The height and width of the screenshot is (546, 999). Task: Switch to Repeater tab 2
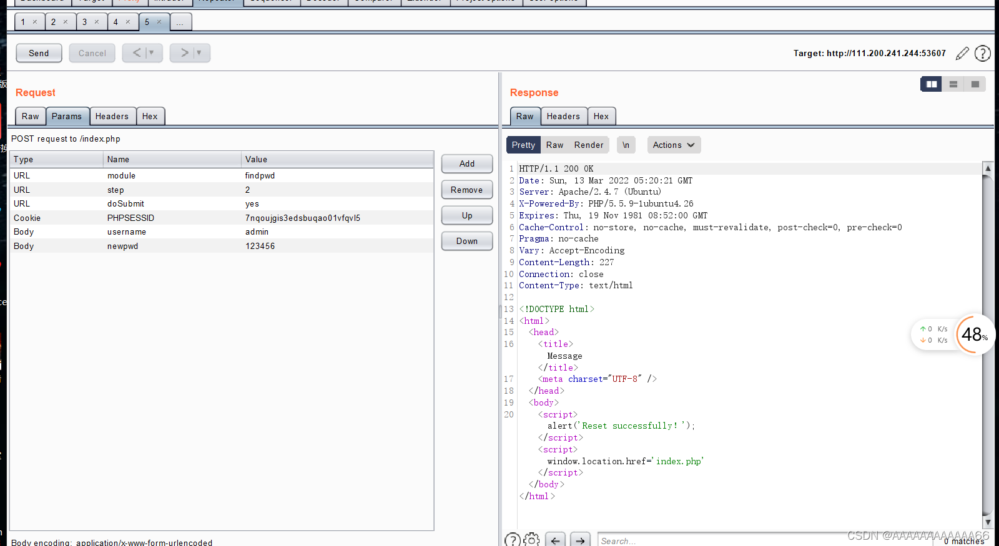pos(54,22)
